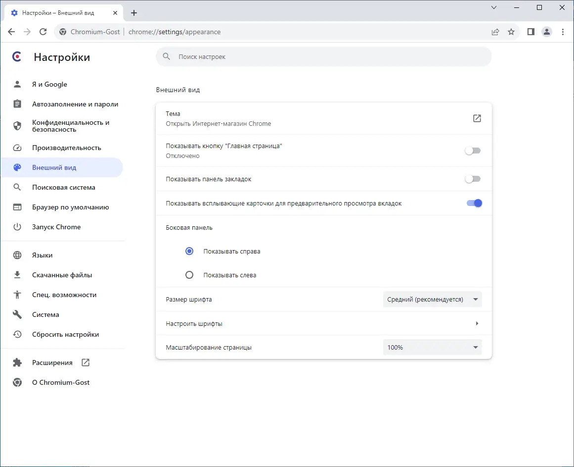
Task: Open Chrome Web Store theme link icon
Action: click(477, 118)
